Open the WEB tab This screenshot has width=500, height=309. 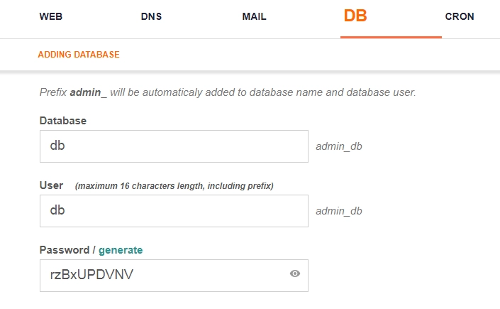tap(50, 16)
